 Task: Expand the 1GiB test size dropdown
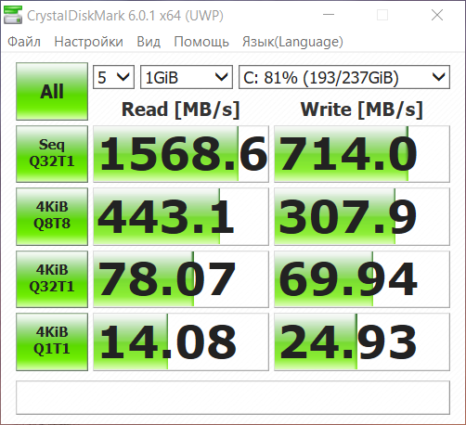[x=187, y=77]
